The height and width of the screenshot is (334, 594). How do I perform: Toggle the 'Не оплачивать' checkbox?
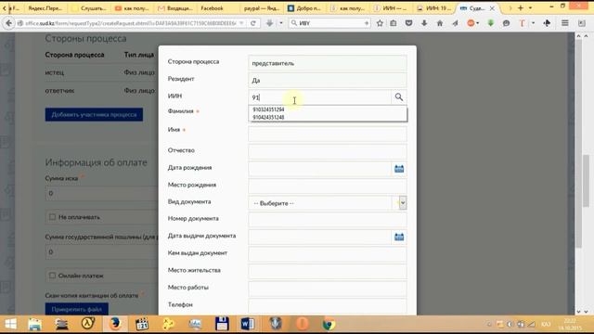click(x=52, y=217)
